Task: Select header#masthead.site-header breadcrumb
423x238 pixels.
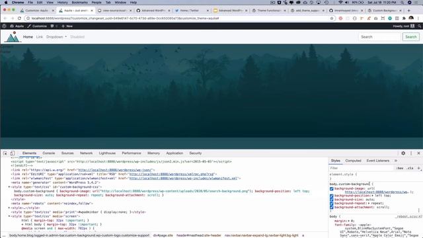Action: point(199,235)
